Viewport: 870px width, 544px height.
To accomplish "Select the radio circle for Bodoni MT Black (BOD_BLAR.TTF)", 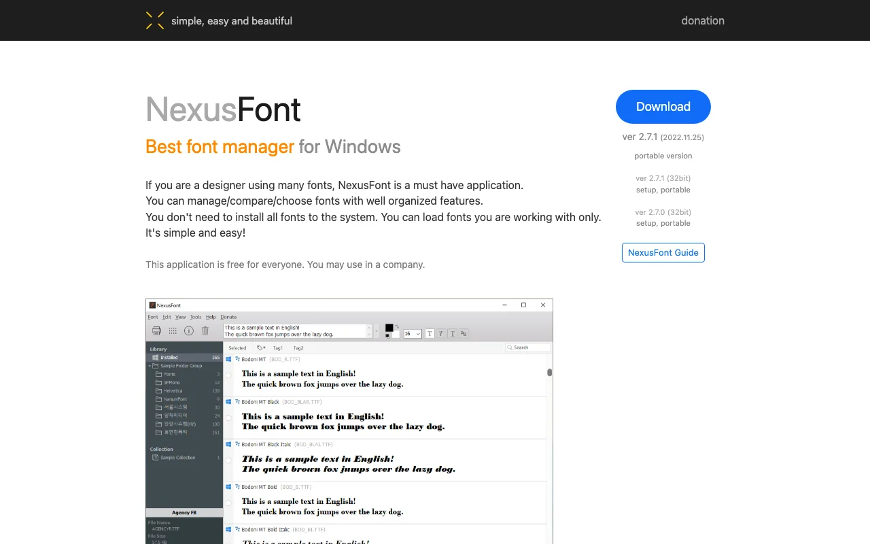I will click(x=228, y=418).
